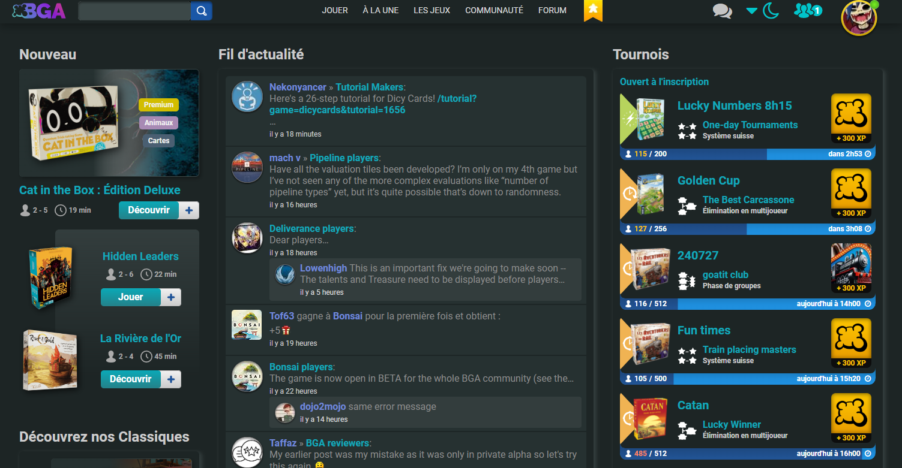Open the LES JEUX menu

[x=431, y=10]
